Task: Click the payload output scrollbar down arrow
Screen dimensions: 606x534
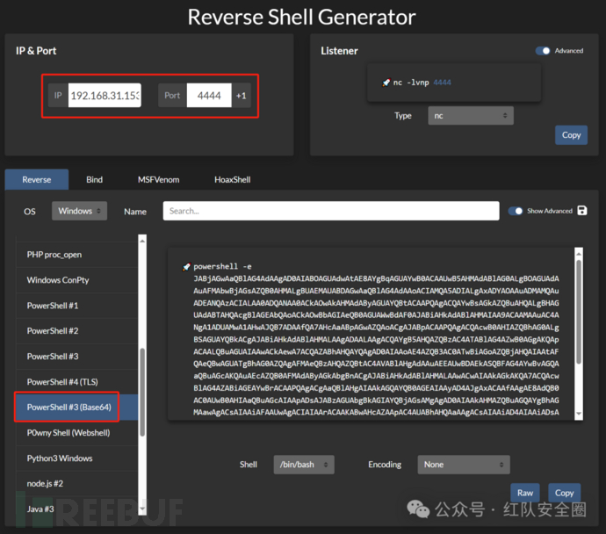Action: pyautogui.click(x=579, y=414)
